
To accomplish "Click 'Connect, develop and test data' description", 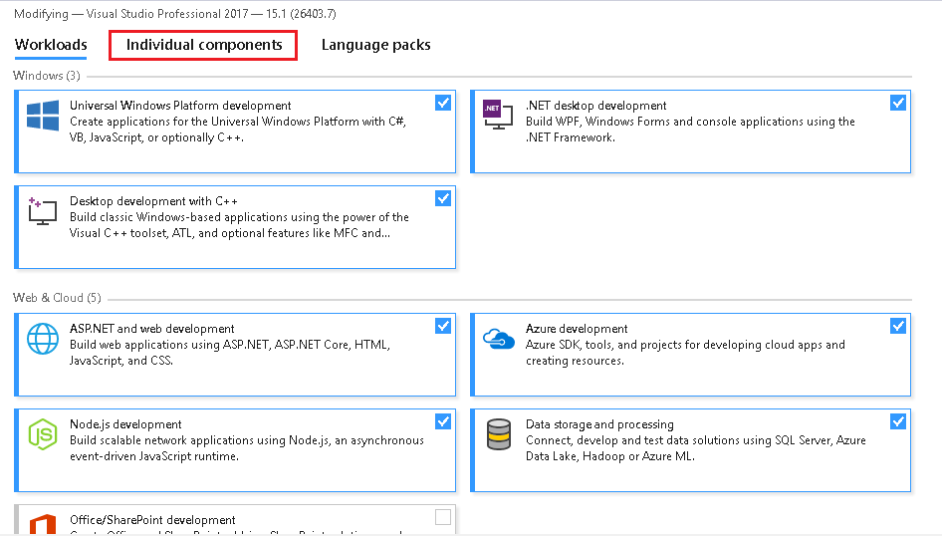I will [x=696, y=448].
